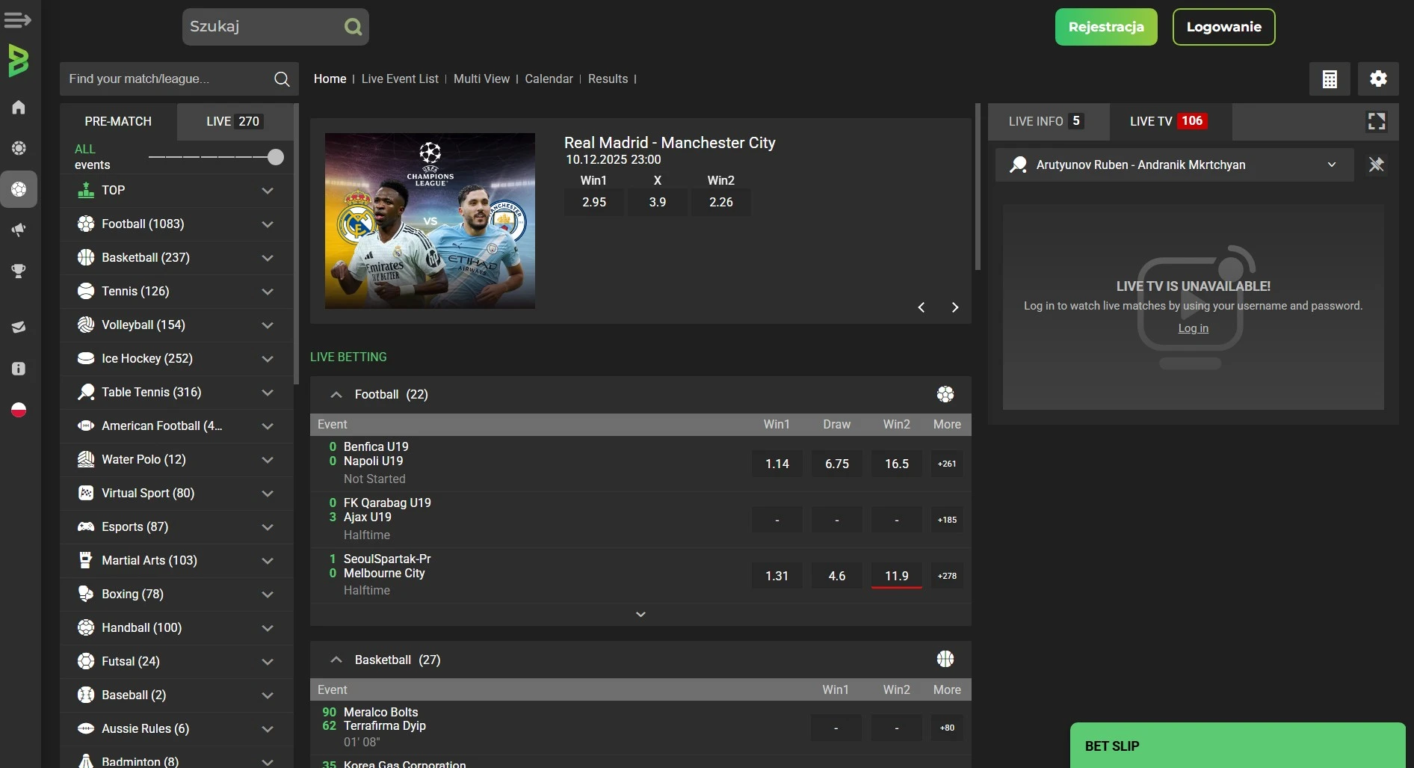Image resolution: width=1414 pixels, height=768 pixels.
Task: Open the hamburger menu icon at top left
Action: tap(17, 20)
